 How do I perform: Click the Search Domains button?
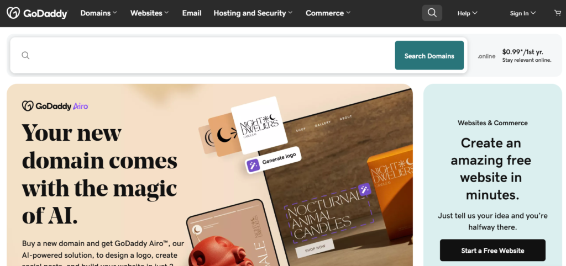pyautogui.click(x=429, y=55)
